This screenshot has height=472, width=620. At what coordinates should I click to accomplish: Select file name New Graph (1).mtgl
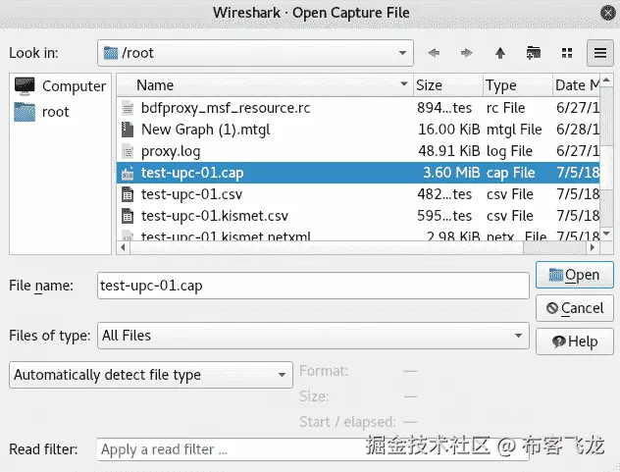click(206, 130)
